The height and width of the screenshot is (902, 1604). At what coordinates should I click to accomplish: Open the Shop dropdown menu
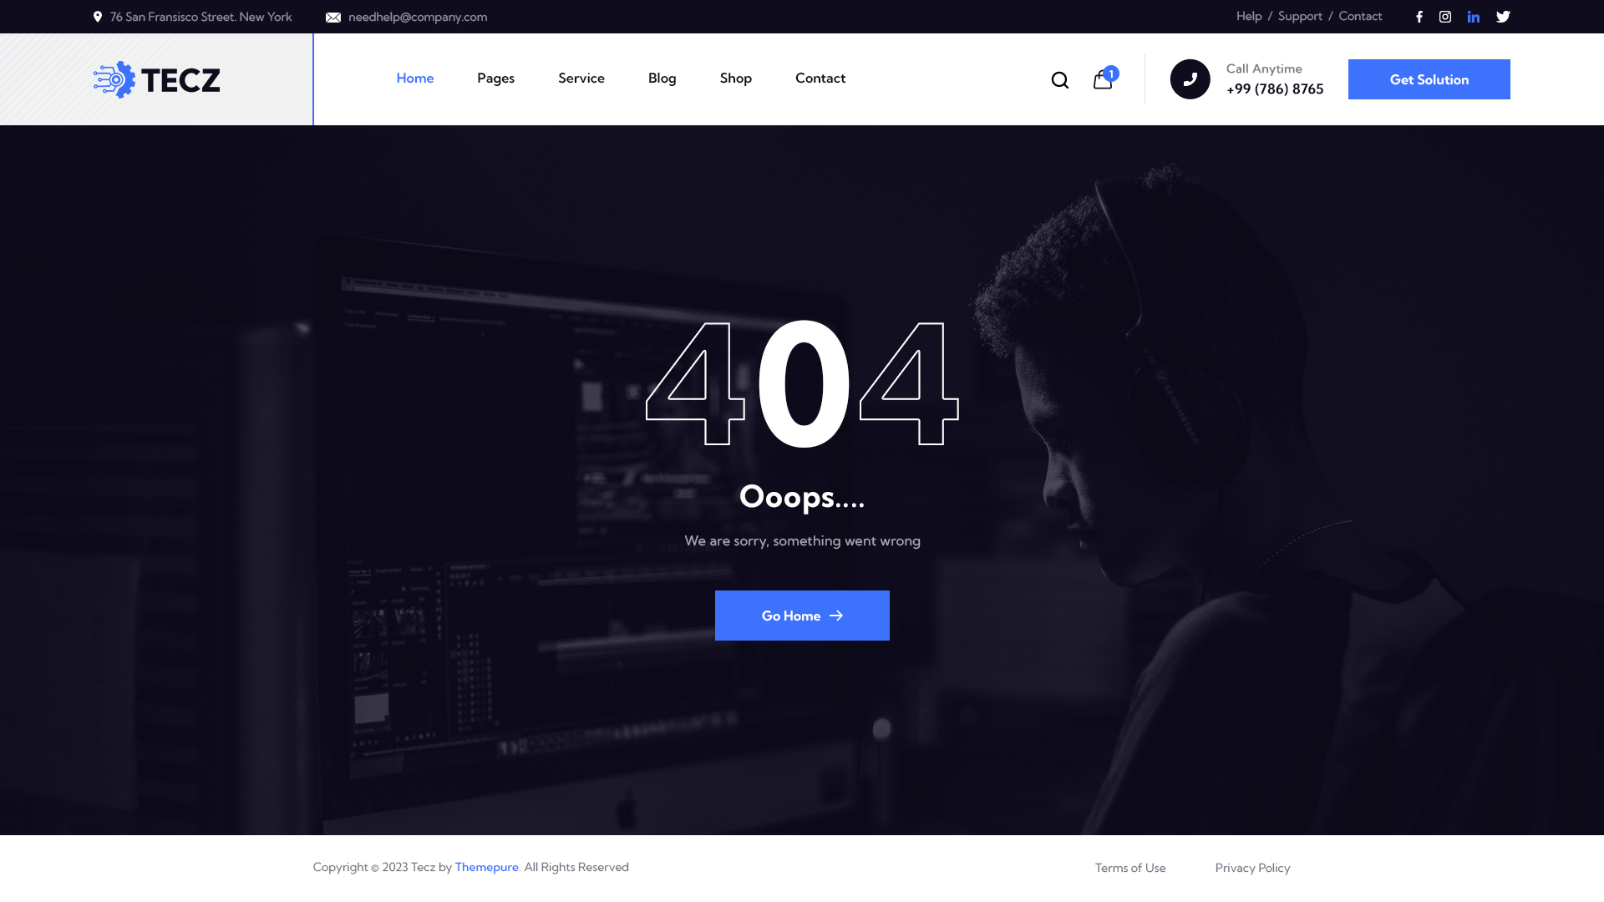click(735, 78)
